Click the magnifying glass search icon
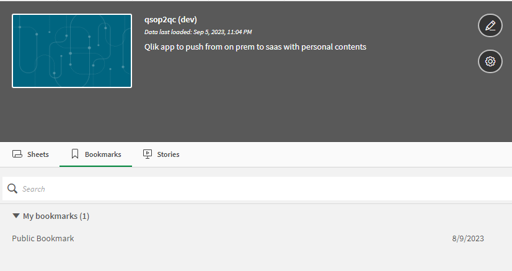The height and width of the screenshot is (271, 512). pos(12,189)
